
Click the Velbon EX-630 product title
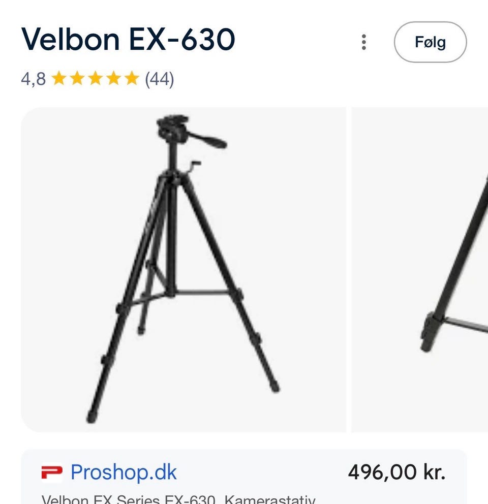128,39
